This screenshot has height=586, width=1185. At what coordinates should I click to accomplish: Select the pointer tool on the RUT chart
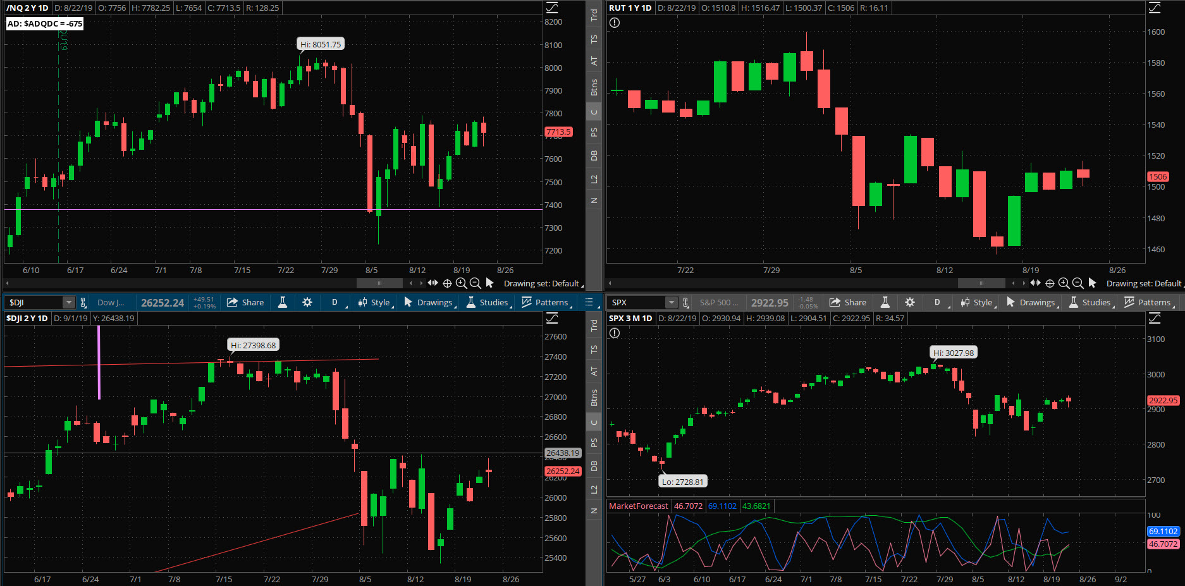pos(1092,283)
